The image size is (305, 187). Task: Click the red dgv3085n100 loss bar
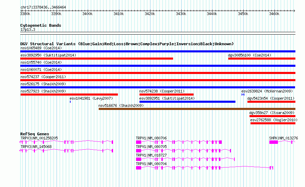tap(262, 59)
